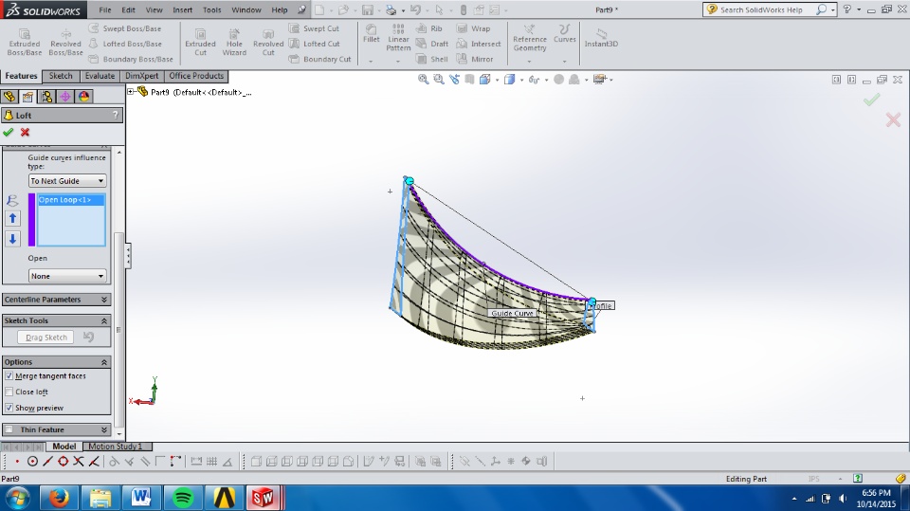Open Fillet dropdown arrow

(371, 61)
